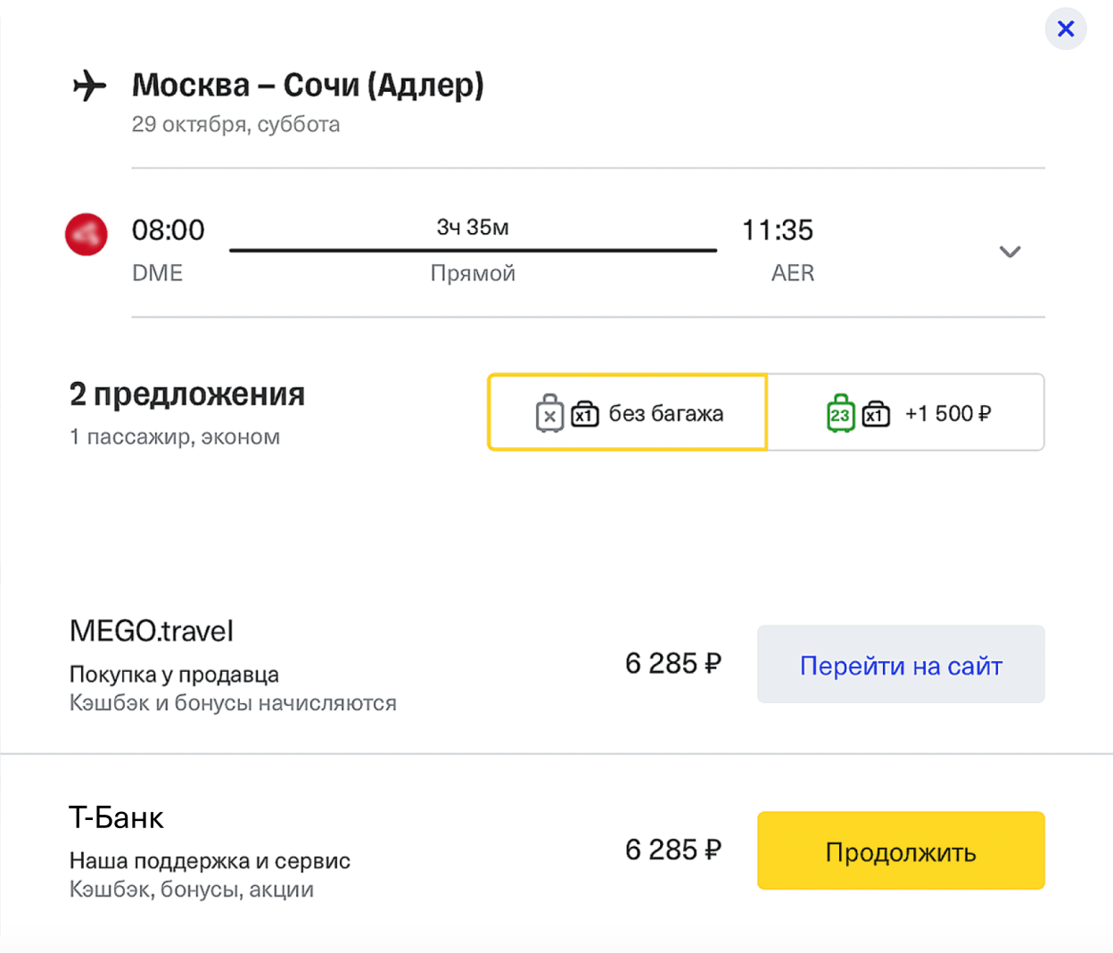The image size is (1113, 953).
Task: Click the crossed-out suitcase icon
Action: point(549,414)
